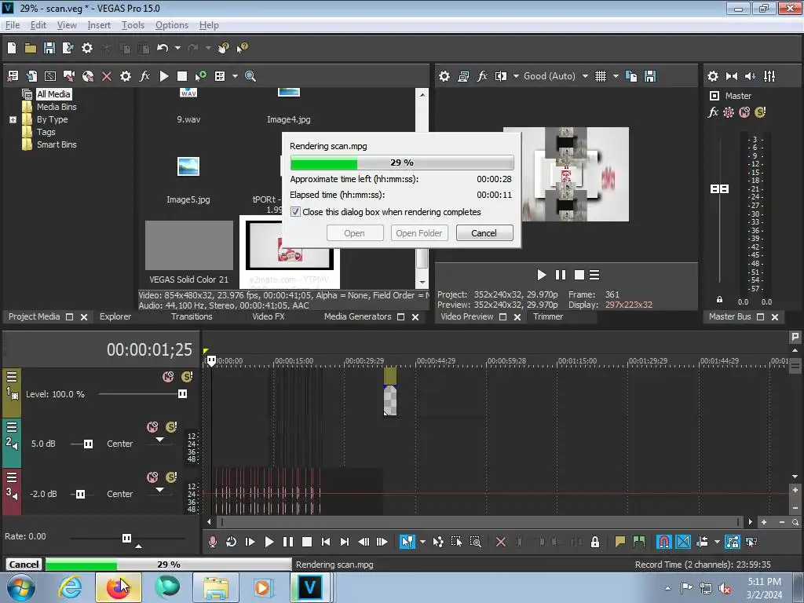This screenshot has width=804, height=603.
Task: Open Project Properties gear in main toolbar
Action: coord(87,48)
